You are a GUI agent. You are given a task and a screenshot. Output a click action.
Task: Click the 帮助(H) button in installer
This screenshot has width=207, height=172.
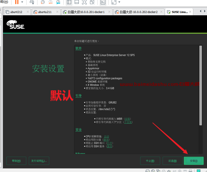point(16,161)
